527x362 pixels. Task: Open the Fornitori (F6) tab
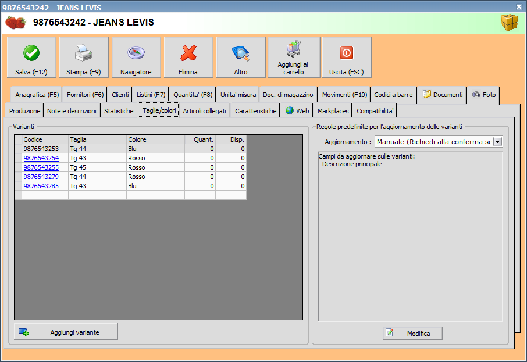[x=85, y=95]
